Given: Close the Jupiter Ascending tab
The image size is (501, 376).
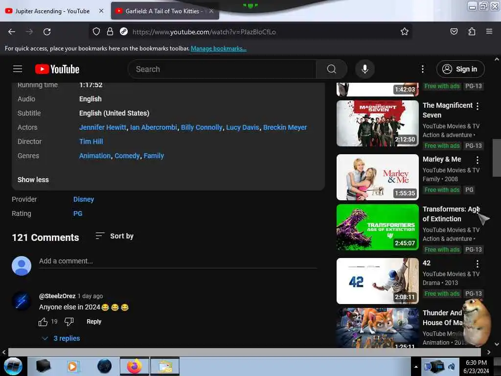Looking at the screenshot, I should 101,11.
